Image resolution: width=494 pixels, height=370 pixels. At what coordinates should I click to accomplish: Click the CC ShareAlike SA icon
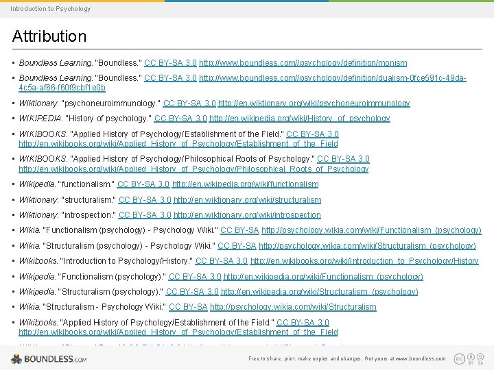click(480, 358)
